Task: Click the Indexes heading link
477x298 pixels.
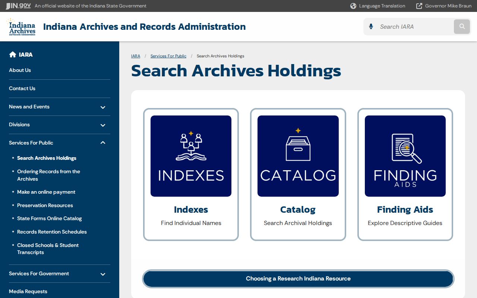Action: pos(191,210)
